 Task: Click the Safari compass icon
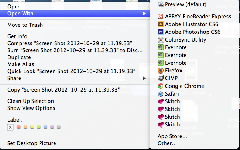click(161, 94)
